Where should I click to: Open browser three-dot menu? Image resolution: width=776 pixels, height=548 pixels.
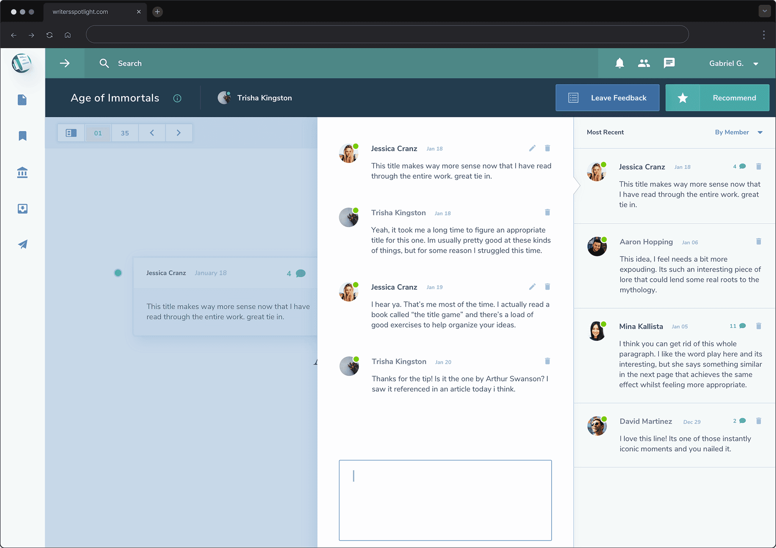(764, 35)
